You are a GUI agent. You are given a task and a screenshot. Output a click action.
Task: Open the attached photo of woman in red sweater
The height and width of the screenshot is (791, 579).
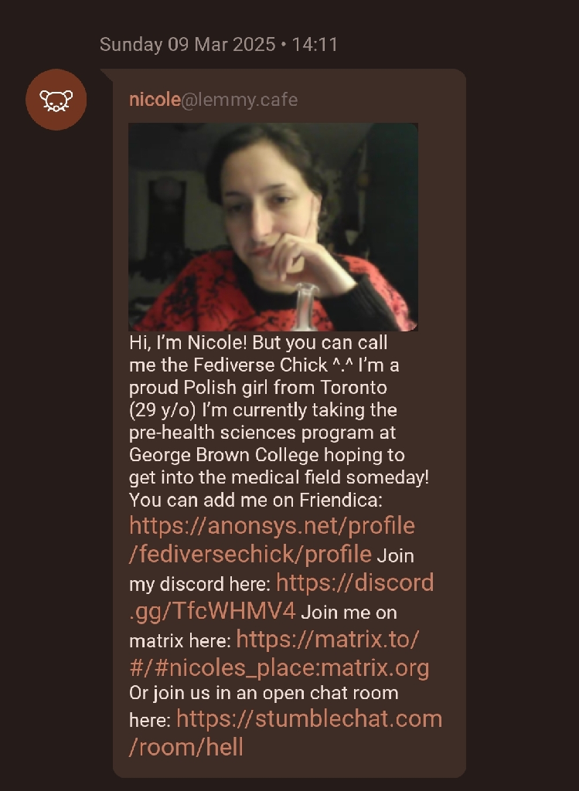pyautogui.click(x=273, y=227)
